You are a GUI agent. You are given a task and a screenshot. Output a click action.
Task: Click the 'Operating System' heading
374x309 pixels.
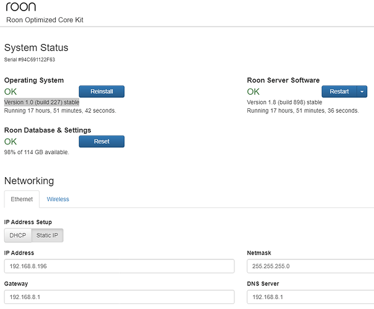click(34, 80)
